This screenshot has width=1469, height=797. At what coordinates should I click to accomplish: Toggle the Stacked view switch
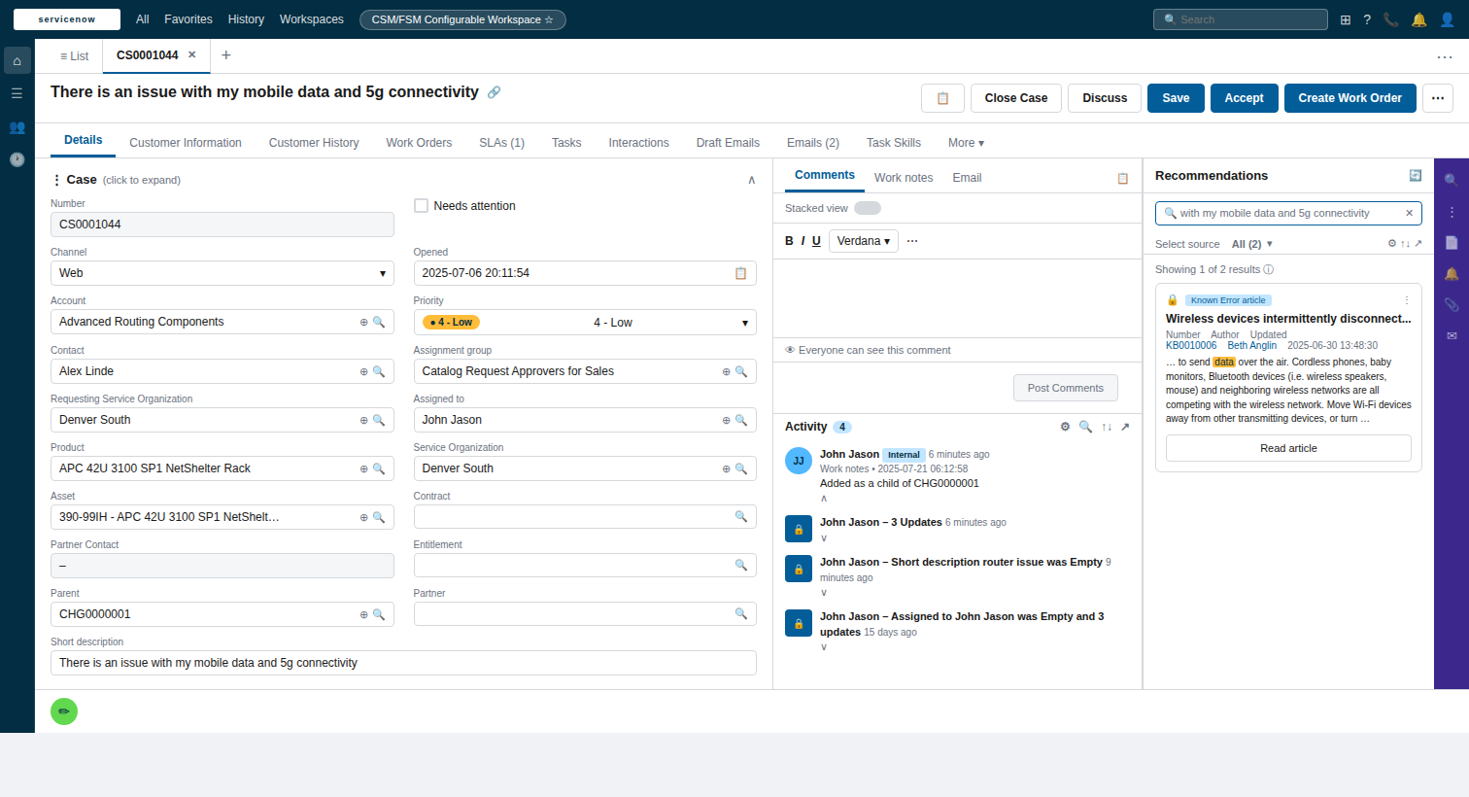pos(868,208)
